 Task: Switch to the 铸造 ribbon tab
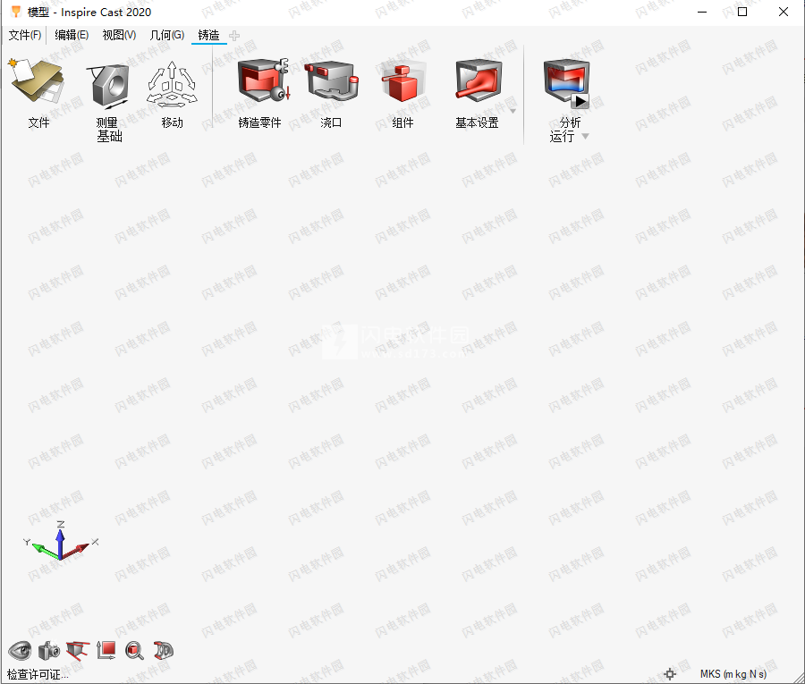209,35
